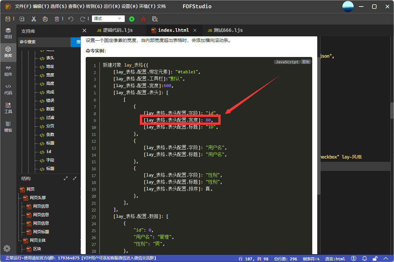The image size is (394, 262).
Task: Click the FOFStudio logo icon
Action: coord(8,7)
